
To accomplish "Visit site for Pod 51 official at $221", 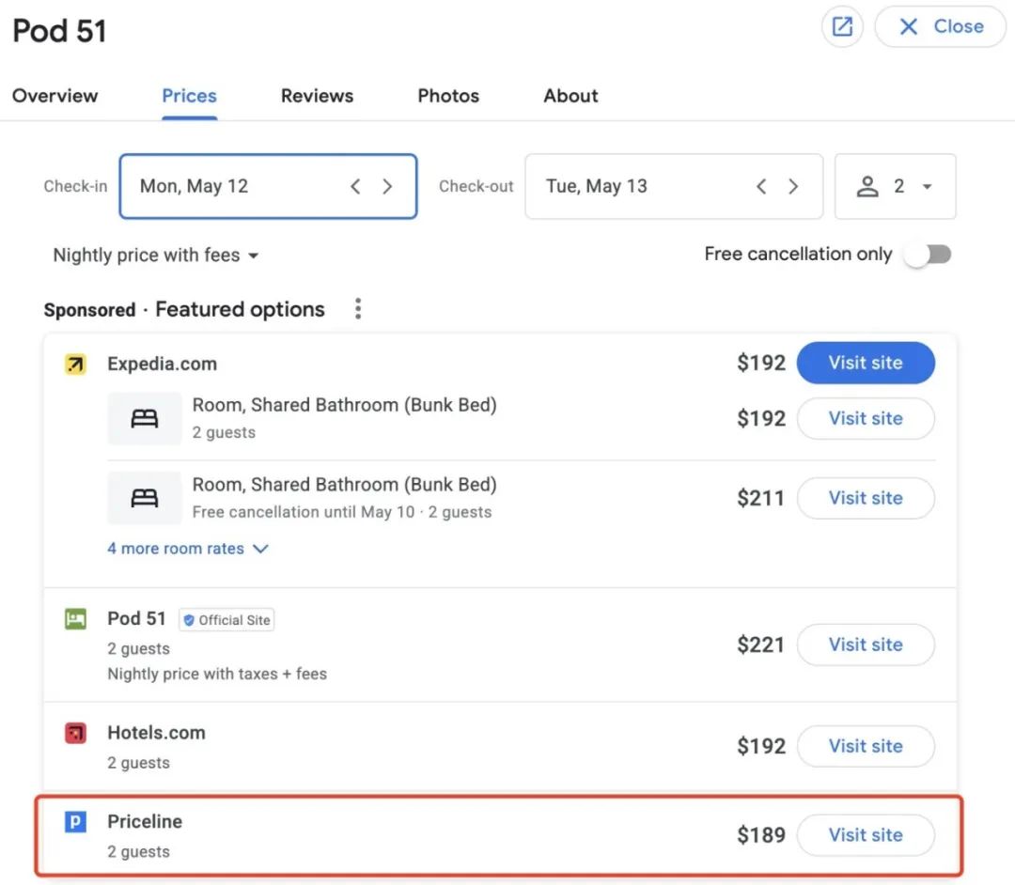I will coord(866,644).
